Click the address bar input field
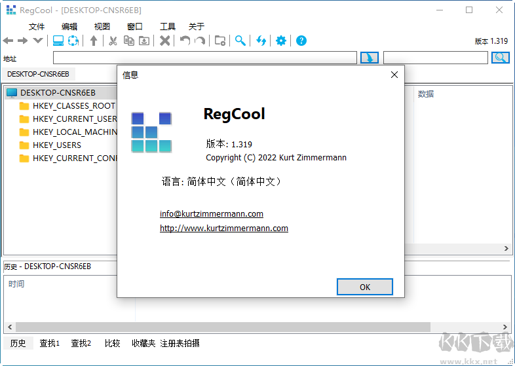The image size is (515, 366). click(x=205, y=58)
